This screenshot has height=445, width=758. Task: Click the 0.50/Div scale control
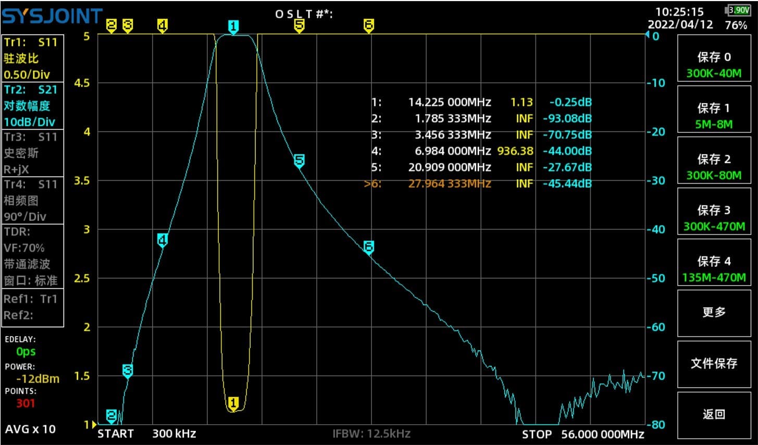click(26, 75)
